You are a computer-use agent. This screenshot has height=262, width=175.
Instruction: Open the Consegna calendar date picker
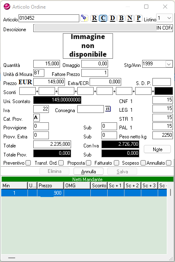(x=108, y=109)
